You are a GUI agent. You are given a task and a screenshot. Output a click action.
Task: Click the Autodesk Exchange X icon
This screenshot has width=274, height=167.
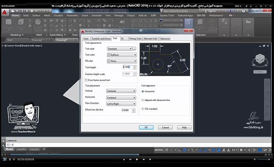(229, 11)
